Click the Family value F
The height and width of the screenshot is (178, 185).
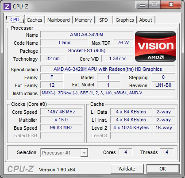click(52, 77)
